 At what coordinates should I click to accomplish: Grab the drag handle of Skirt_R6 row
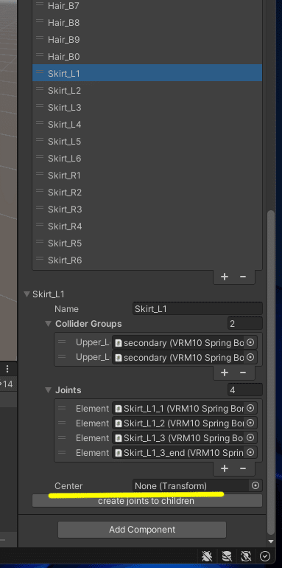pos(40,260)
